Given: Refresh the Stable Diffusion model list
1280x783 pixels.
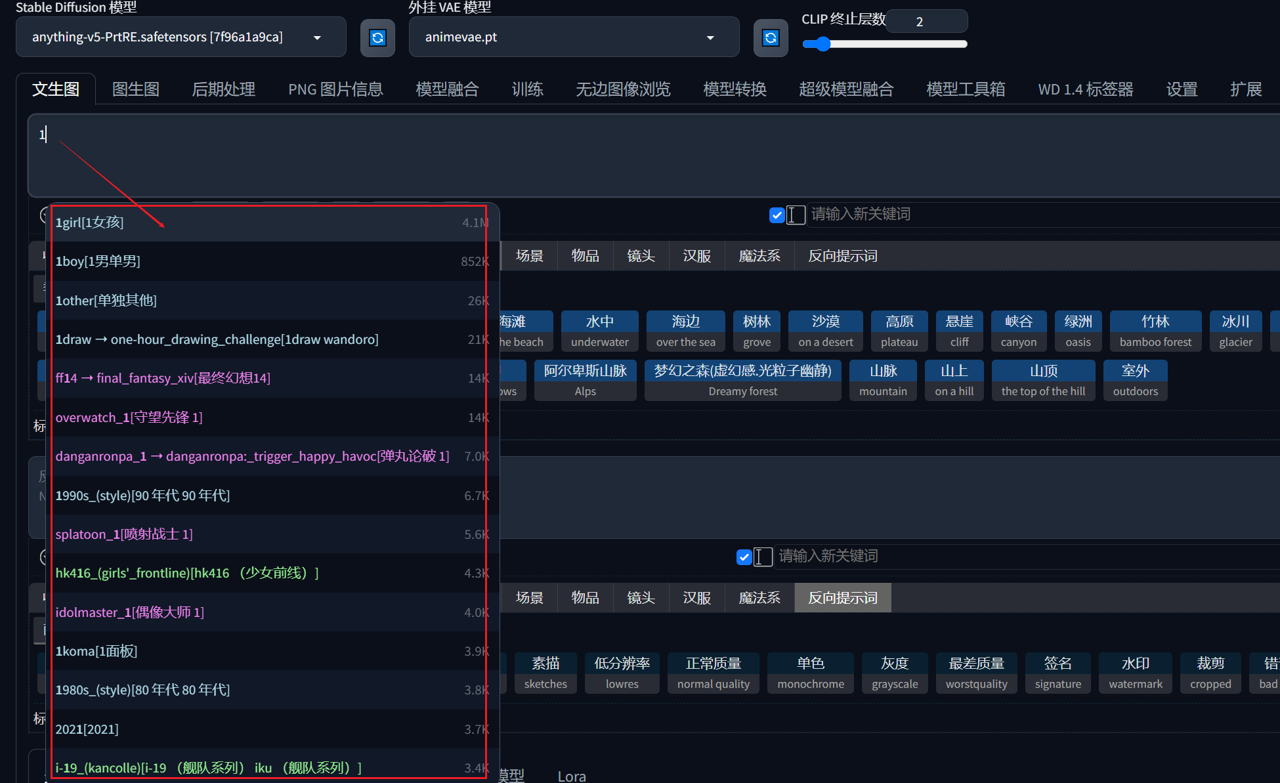Looking at the screenshot, I should (x=377, y=37).
